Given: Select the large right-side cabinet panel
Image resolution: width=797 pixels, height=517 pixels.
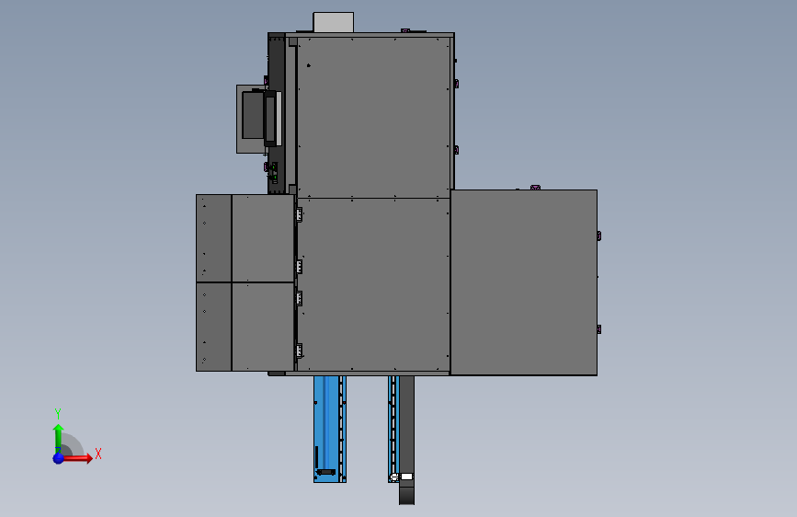Looking at the screenshot, I should (x=524, y=282).
